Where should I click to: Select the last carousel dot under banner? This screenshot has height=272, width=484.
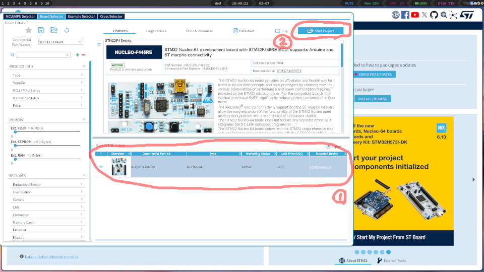tap(388, 252)
